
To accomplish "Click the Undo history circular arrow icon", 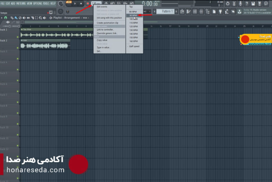I will click(228, 3).
